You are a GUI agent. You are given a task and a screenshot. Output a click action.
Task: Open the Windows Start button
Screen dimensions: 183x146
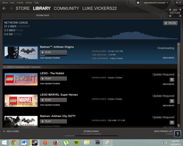(4, 143)
